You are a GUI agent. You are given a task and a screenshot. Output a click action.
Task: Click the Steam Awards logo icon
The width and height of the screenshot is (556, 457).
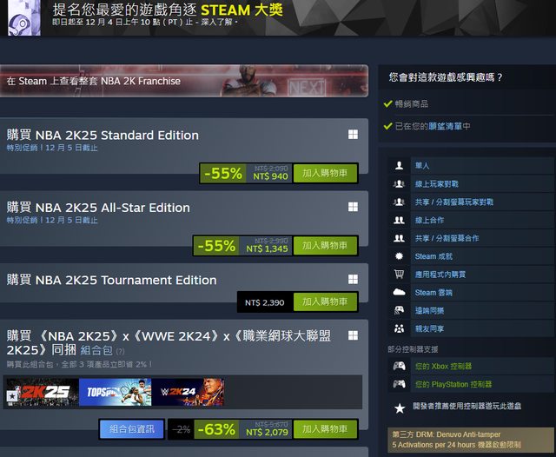[x=24, y=17]
